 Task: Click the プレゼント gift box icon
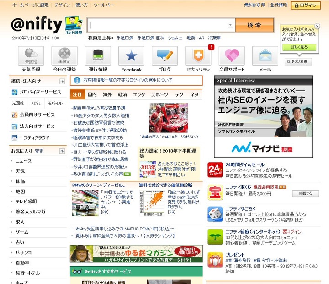click(215, 260)
